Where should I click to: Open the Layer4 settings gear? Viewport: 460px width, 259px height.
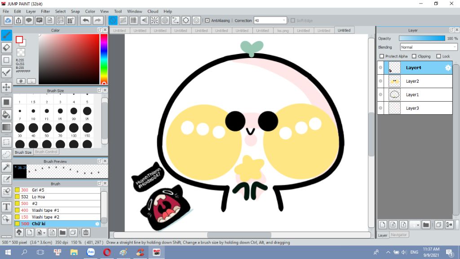coord(448,68)
